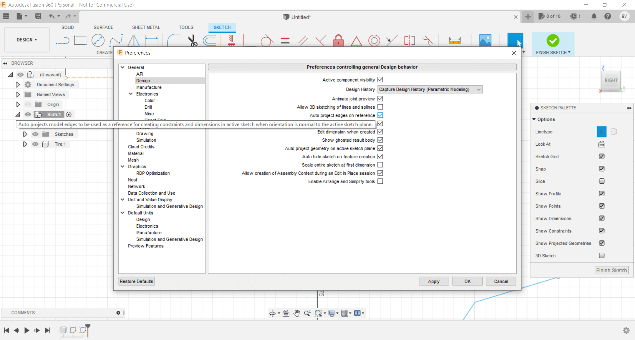Expand Document Settings in browser
The image size is (635, 340).
pyautogui.click(x=18, y=85)
